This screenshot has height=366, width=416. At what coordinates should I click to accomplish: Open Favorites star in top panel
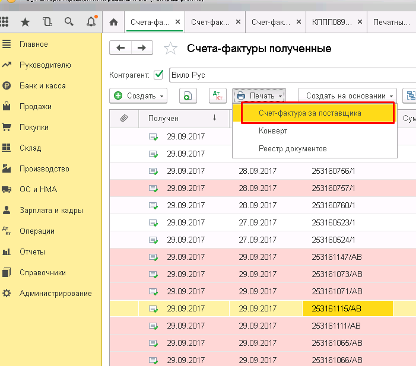pos(25,22)
